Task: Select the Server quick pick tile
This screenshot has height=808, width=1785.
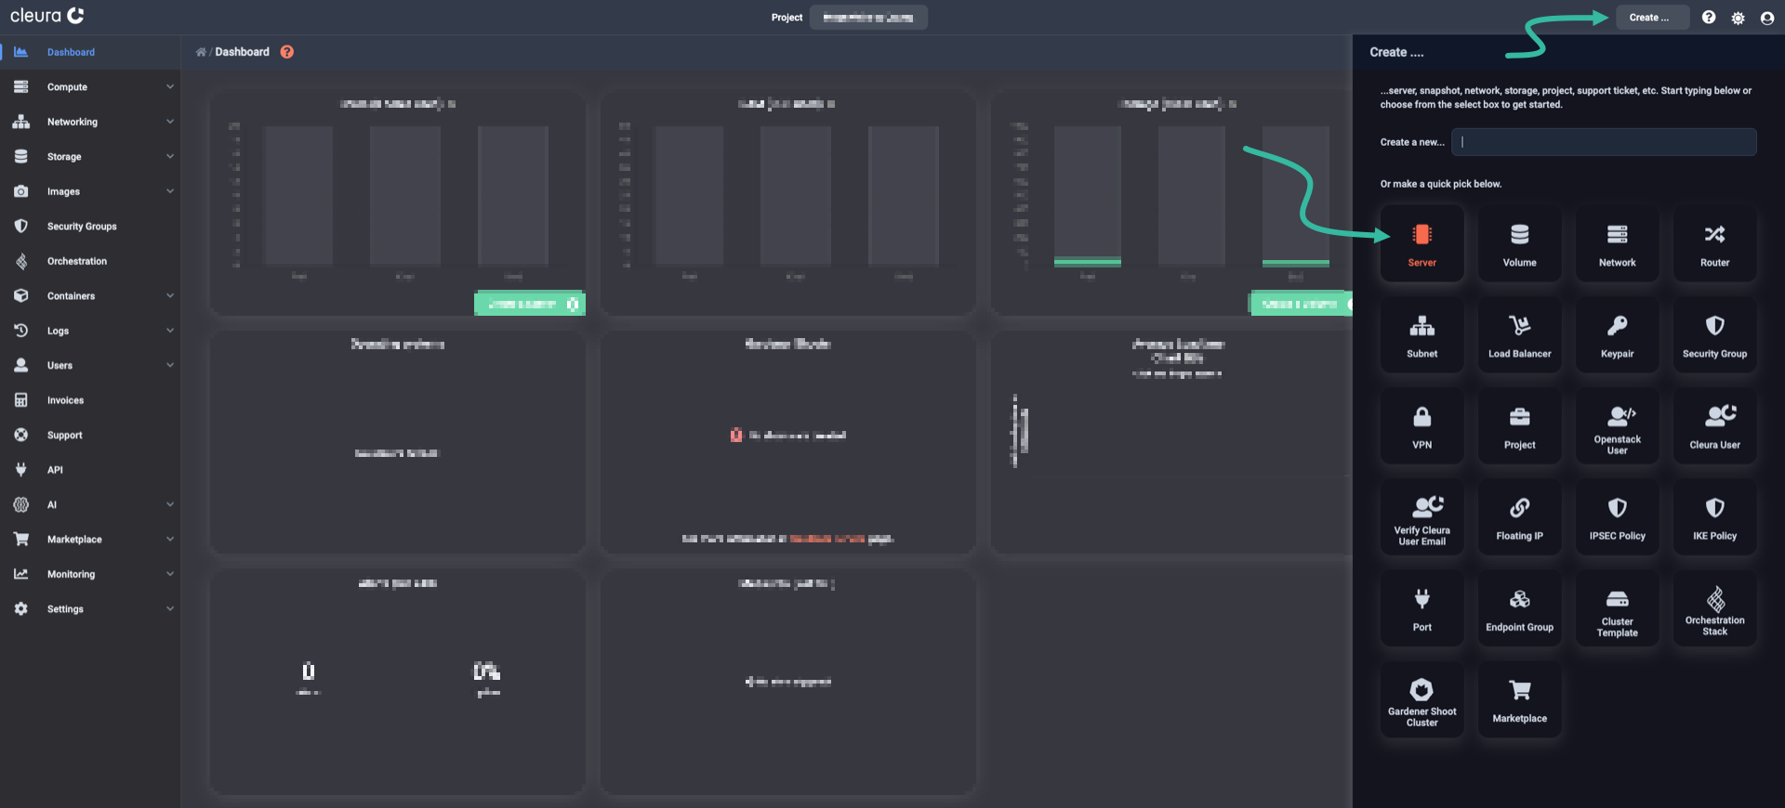Action: pyautogui.click(x=1421, y=244)
